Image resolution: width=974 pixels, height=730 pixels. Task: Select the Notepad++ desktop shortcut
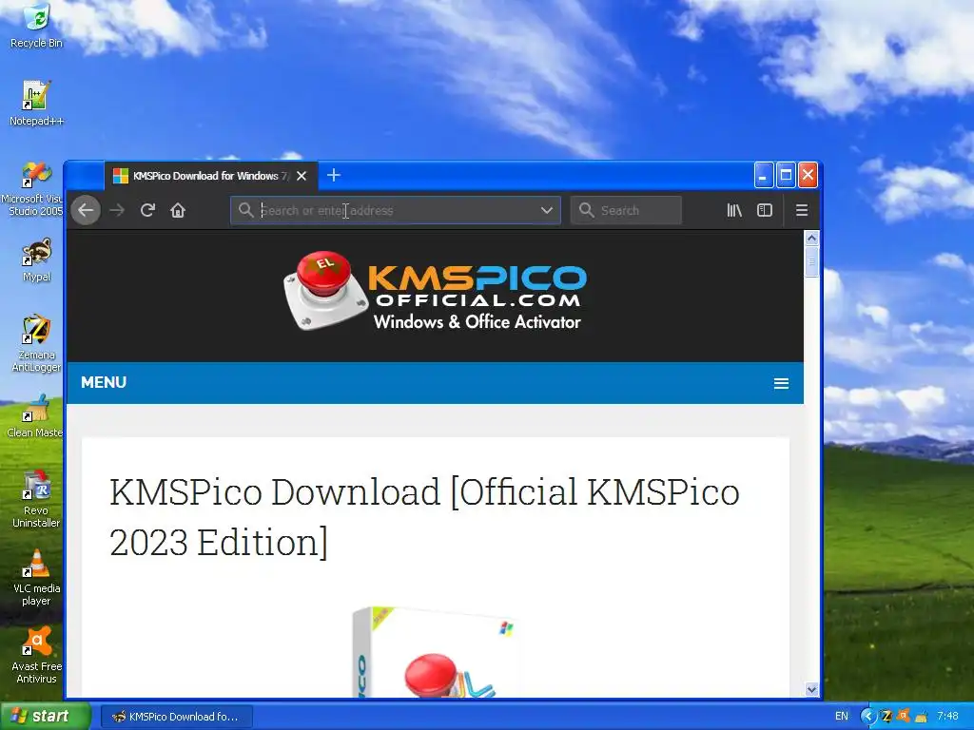pyautogui.click(x=36, y=103)
